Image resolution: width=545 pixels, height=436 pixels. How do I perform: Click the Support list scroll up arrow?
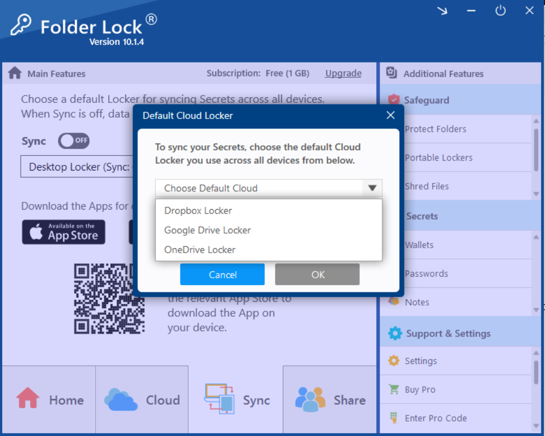pos(536,353)
